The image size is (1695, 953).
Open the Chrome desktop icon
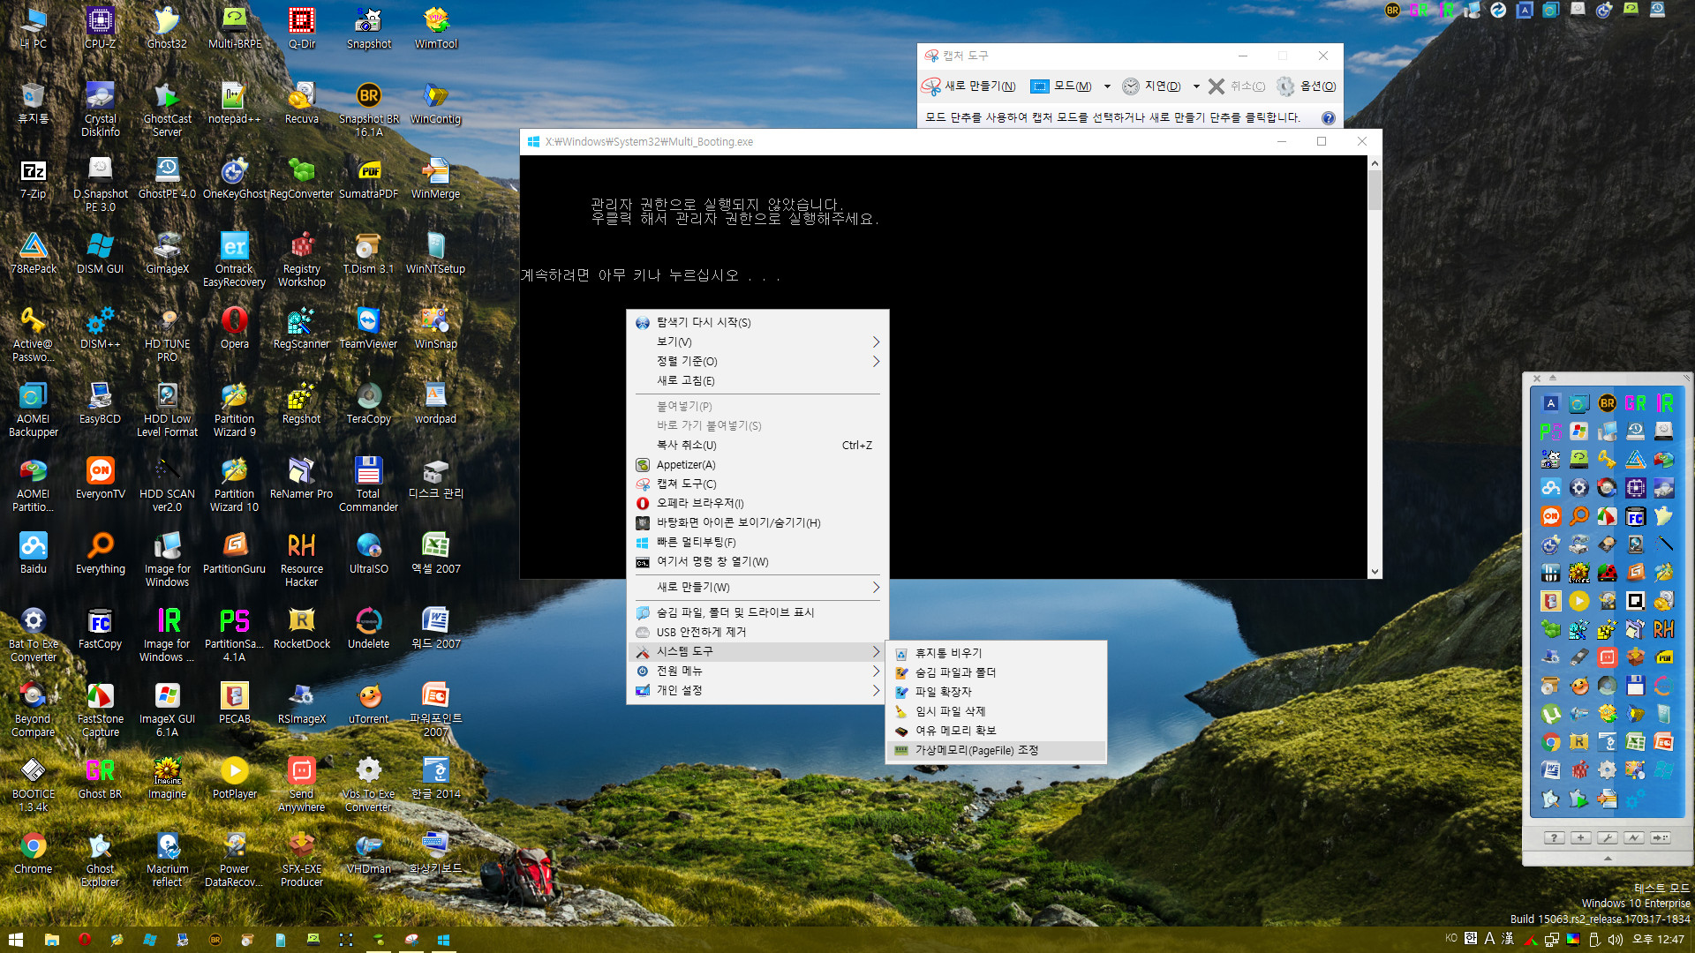[x=34, y=852]
